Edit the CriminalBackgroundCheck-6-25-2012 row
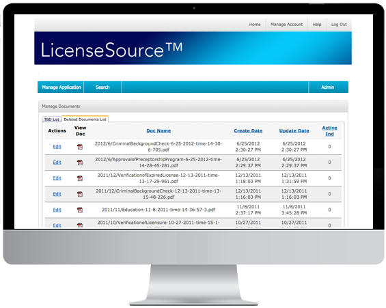Viewport: 386px width, 308px height. point(57,147)
